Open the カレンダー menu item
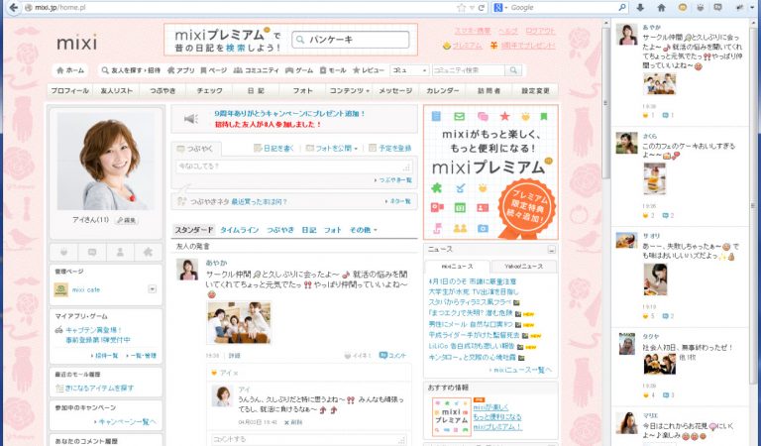This screenshot has width=761, height=446. point(442,91)
